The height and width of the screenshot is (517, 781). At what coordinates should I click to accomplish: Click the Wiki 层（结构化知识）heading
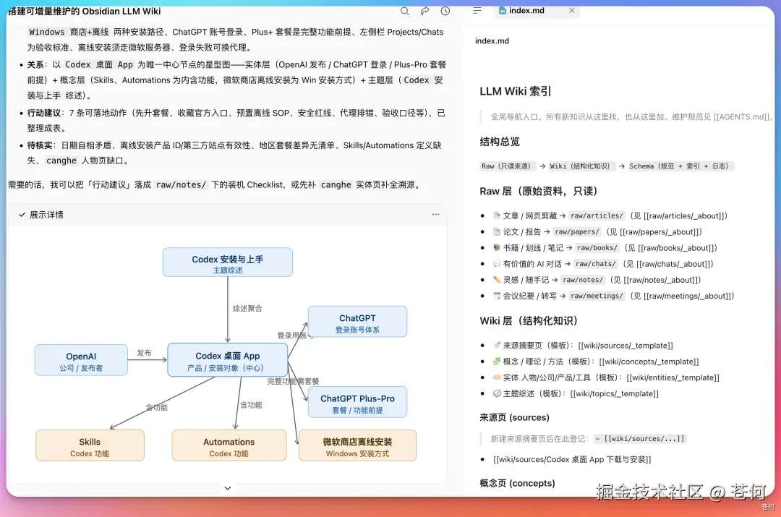click(x=529, y=320)
